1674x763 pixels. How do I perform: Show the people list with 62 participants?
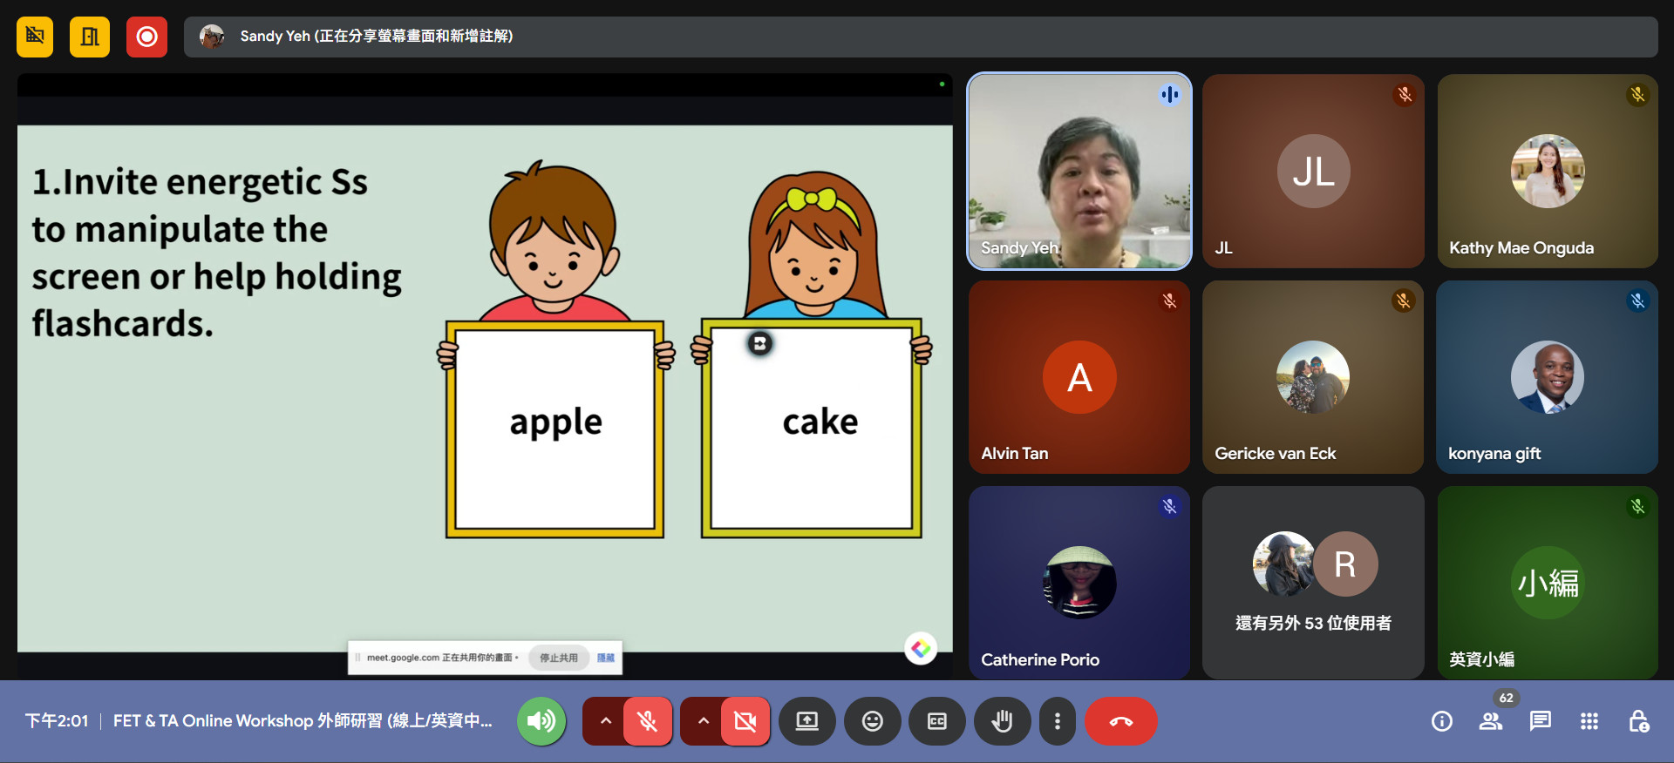[1490, 721]
